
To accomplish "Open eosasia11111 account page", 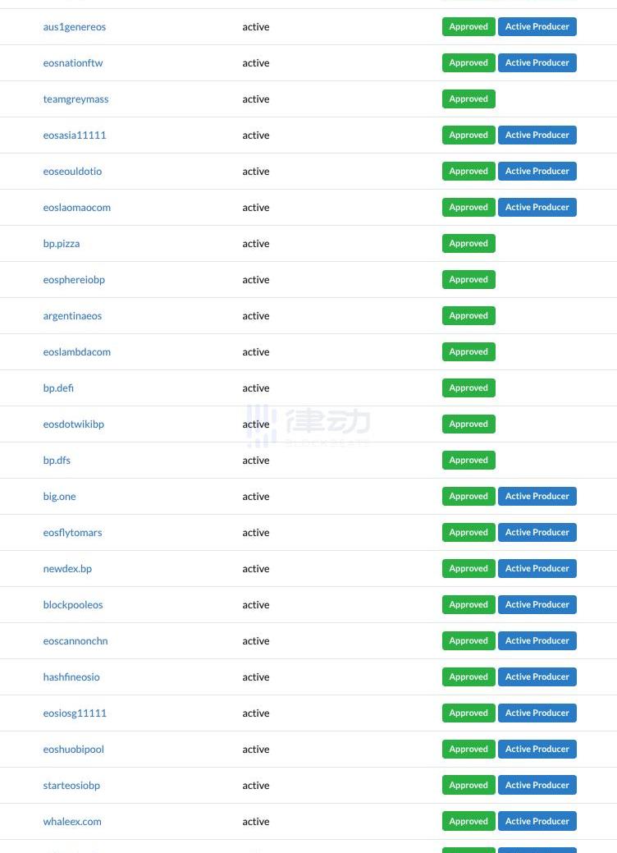I will (75, 135).
